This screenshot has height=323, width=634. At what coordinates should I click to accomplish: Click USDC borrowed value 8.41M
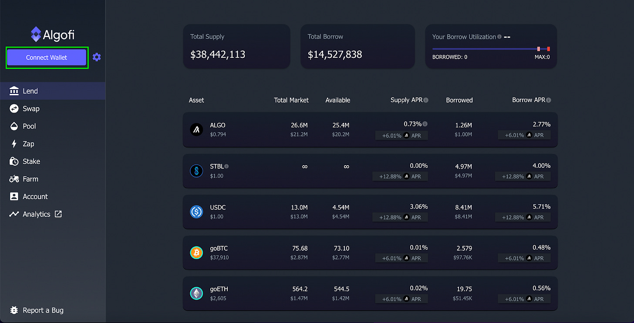click(x=463, y=207)
